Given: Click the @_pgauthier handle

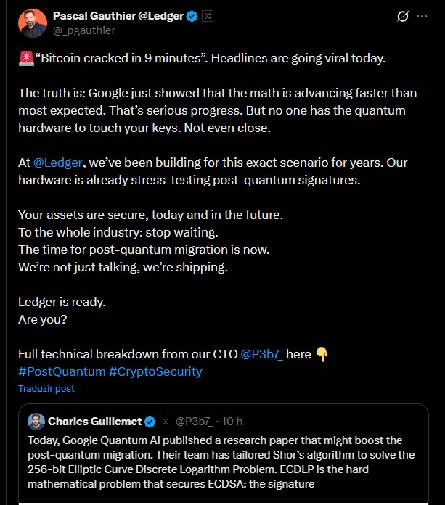Looking at the screenshot, I should [84, 30].
